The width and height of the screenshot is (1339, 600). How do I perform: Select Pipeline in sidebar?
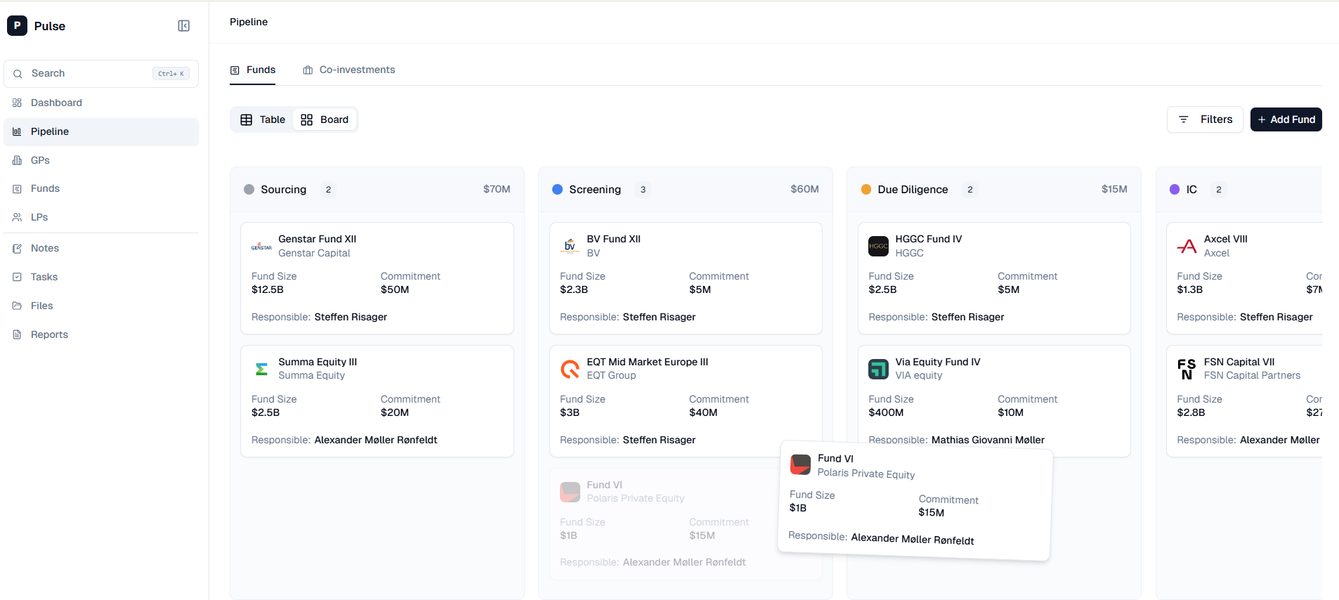(101, 131)
